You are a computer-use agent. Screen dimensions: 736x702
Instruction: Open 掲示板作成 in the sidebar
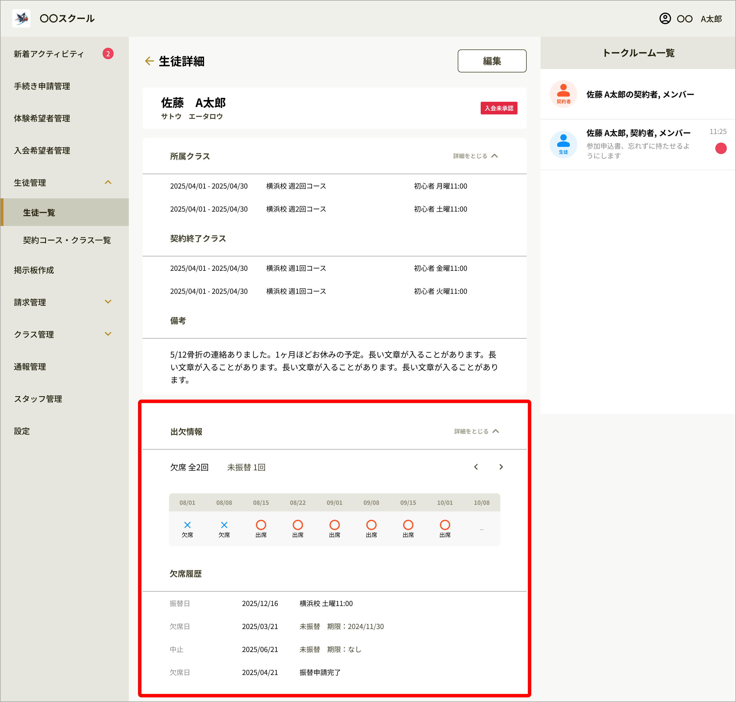click(64, 270)
